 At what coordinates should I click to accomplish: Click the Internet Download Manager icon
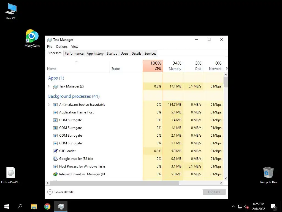tap(55, 174)
